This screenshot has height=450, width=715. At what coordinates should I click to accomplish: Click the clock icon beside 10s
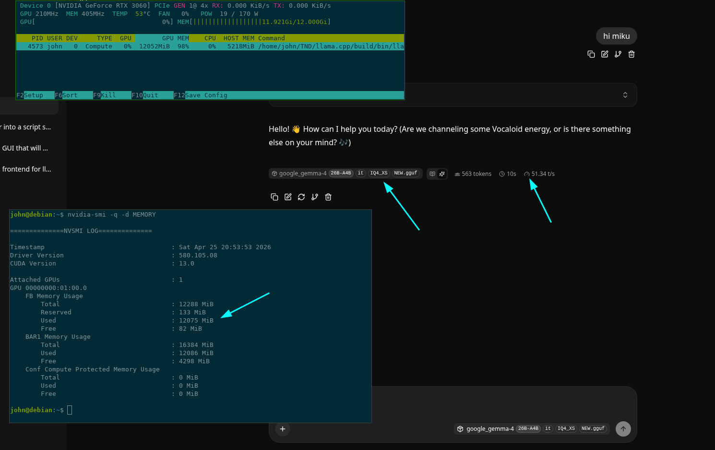(502, 174)
